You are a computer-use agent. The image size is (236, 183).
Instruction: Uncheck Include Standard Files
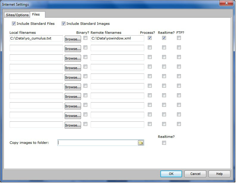[x=14, y=24]
